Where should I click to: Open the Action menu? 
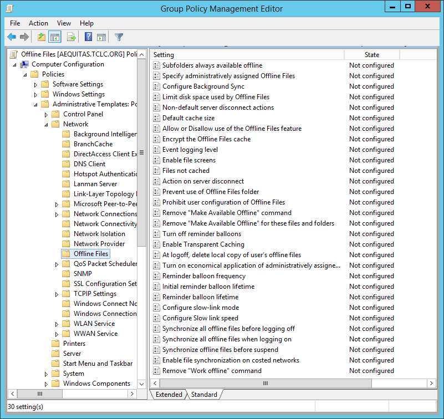click(38, 23)
